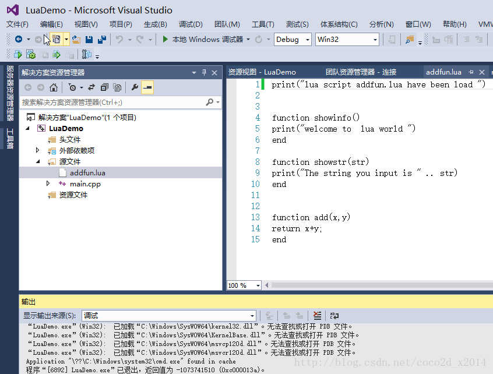Toggle auto-hide pin on Solution Explorer

[204, 73]
